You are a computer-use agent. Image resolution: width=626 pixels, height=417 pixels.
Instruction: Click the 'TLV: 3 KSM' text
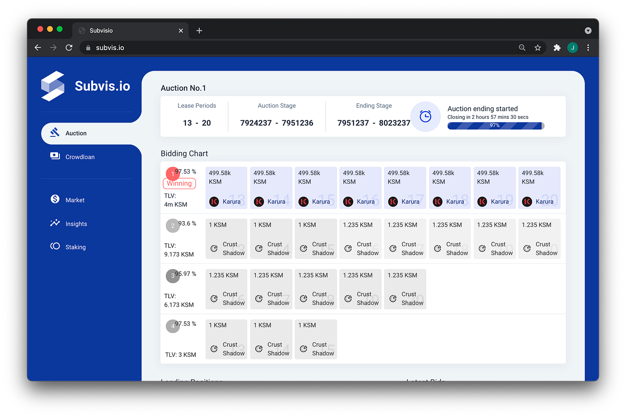(181, 355)
